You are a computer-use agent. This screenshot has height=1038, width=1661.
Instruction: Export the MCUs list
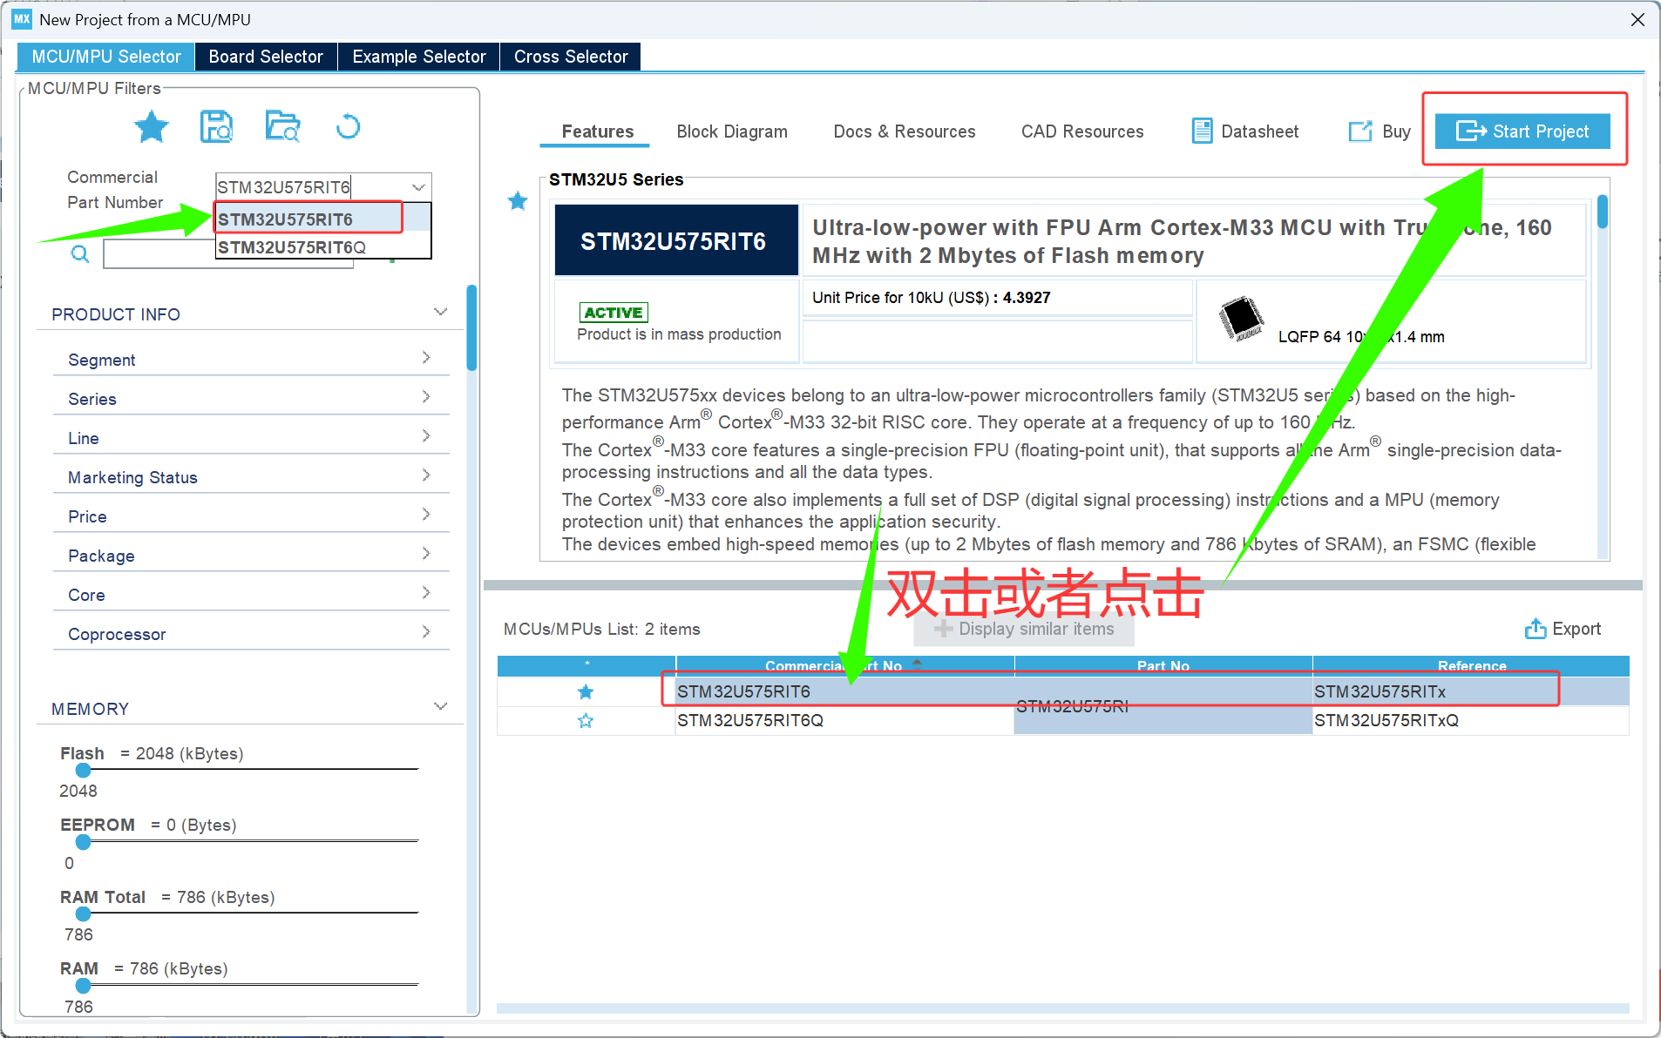[1563, 629]
